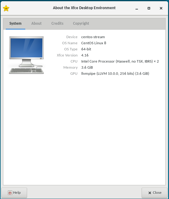
Task: Click the Xfce Version 4.16 value
Action: [x=85, y=55]
